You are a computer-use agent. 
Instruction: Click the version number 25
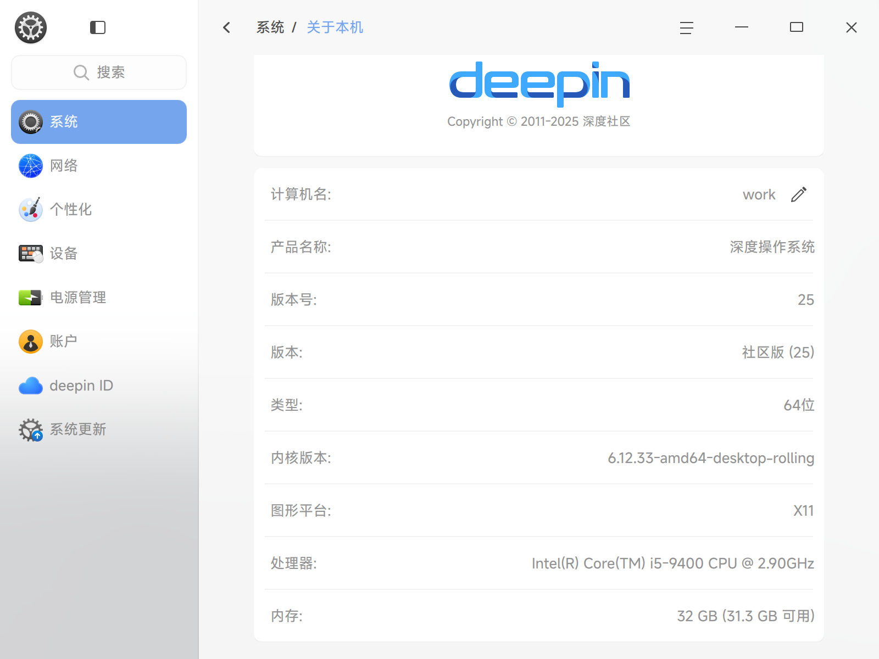click(x=806, y=300)
